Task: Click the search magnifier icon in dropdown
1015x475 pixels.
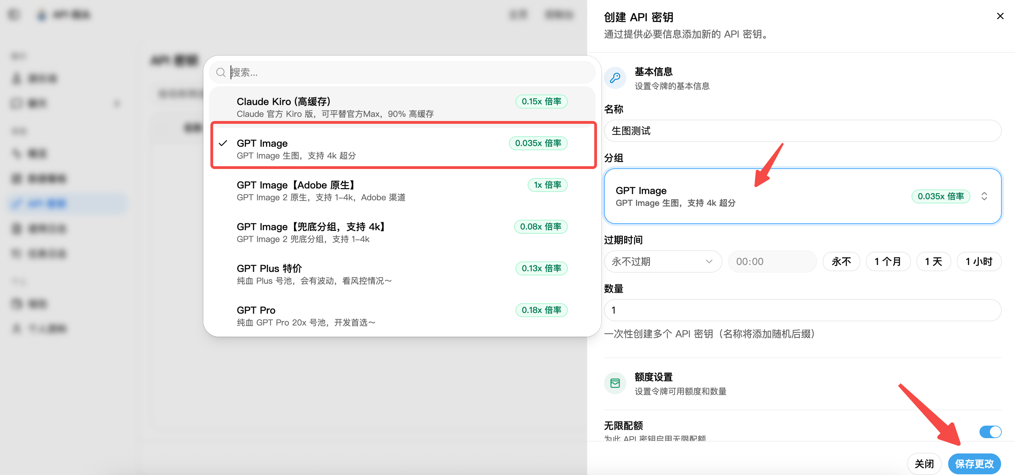Action: click(x=220, y=72)
